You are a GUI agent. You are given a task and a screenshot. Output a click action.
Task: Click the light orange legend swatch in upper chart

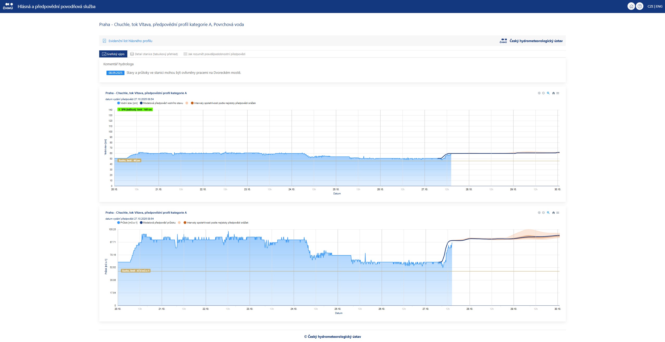(187, 103)
